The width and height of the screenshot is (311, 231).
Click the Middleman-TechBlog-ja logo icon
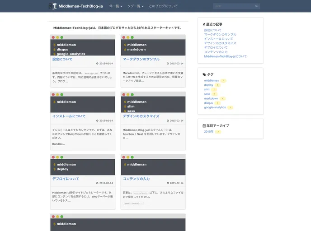pyautogui.click(x=53, y=6)
